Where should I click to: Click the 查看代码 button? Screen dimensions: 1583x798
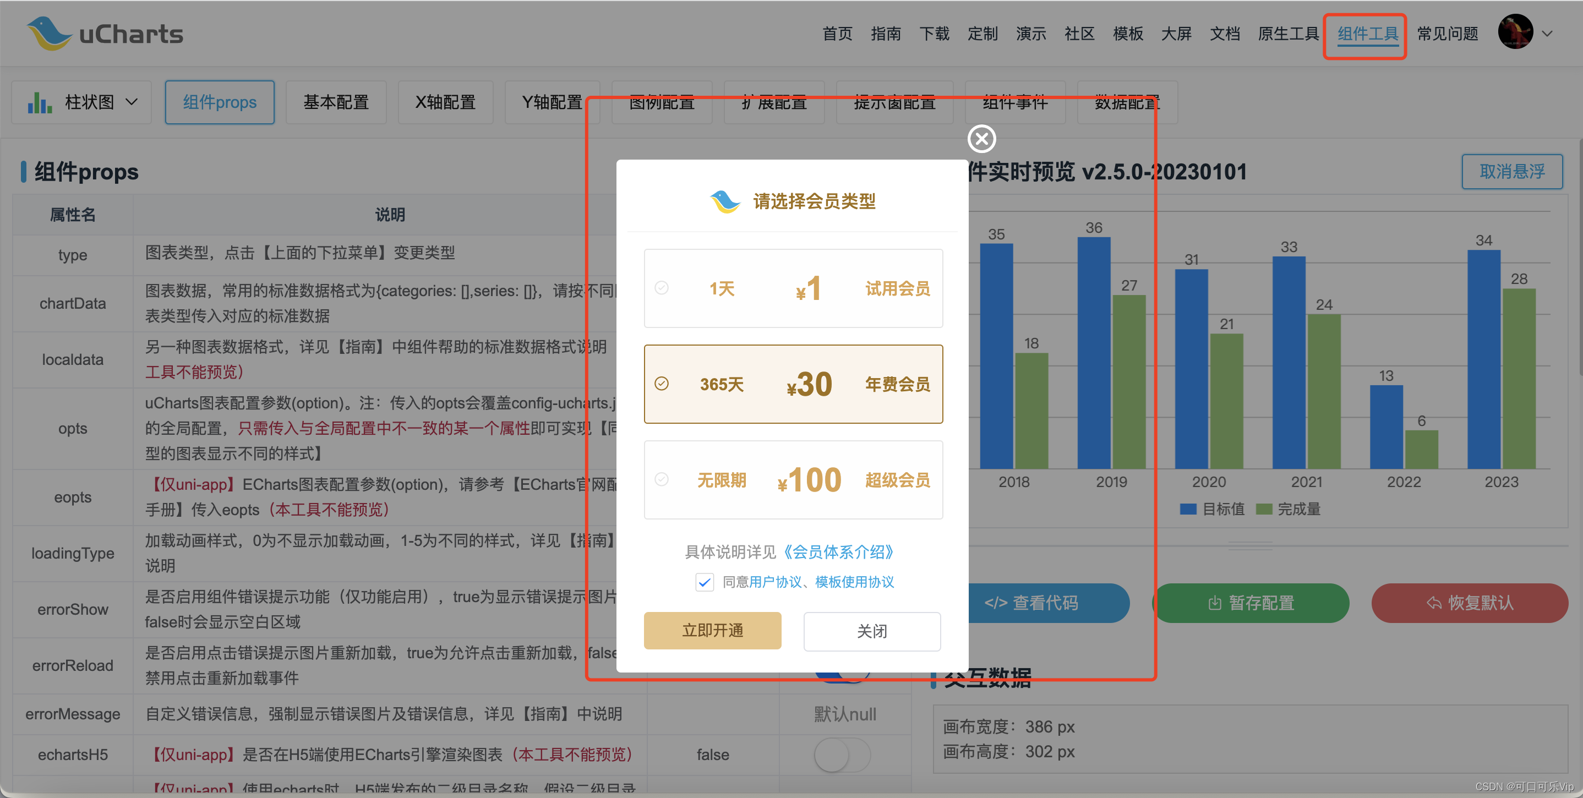[1049, 603]
